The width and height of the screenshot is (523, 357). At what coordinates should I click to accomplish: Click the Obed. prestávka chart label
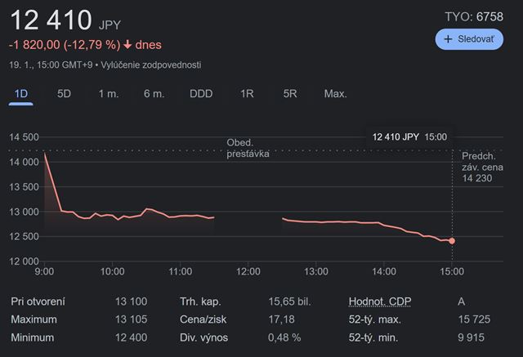(x=248, y=148)
